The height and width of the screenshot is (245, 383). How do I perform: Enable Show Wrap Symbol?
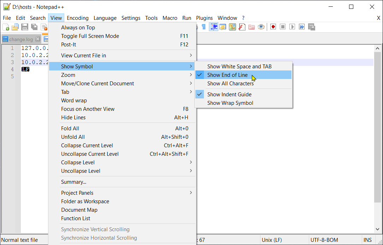[x=243, y=103]
